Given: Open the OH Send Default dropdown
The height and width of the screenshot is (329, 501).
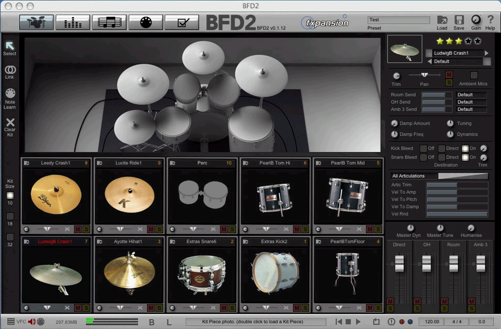Looking at the screenshot, I should [x=471, y=102].
